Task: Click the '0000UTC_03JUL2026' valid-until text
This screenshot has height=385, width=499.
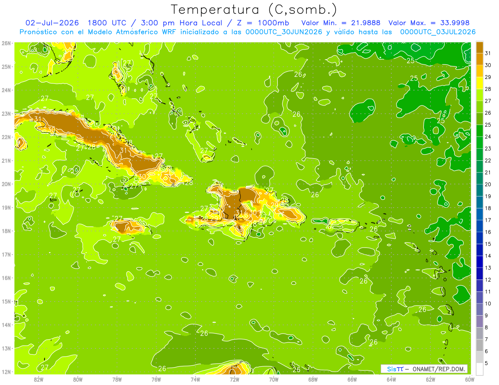Action: coord(438,32)
